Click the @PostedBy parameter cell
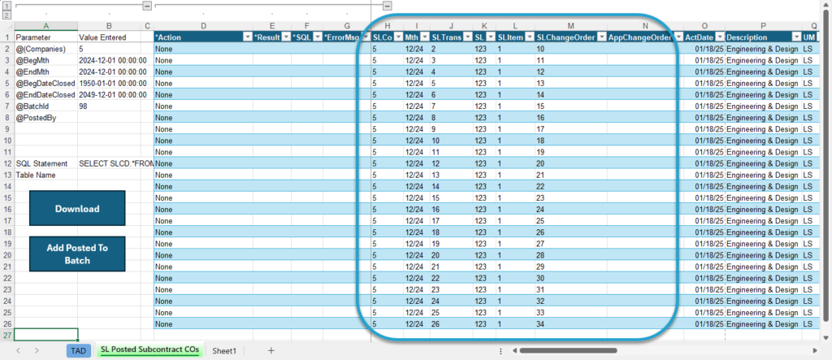This screenshot has height=360, width=832. (46, 117)
